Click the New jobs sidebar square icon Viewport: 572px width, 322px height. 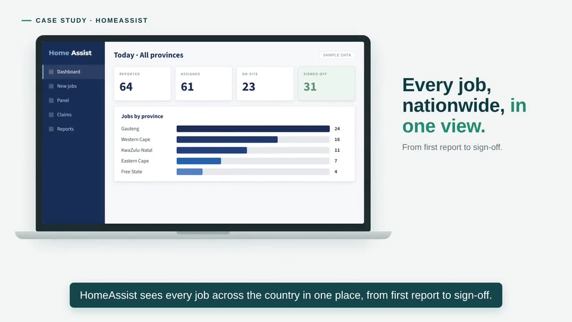pos(51,86)
